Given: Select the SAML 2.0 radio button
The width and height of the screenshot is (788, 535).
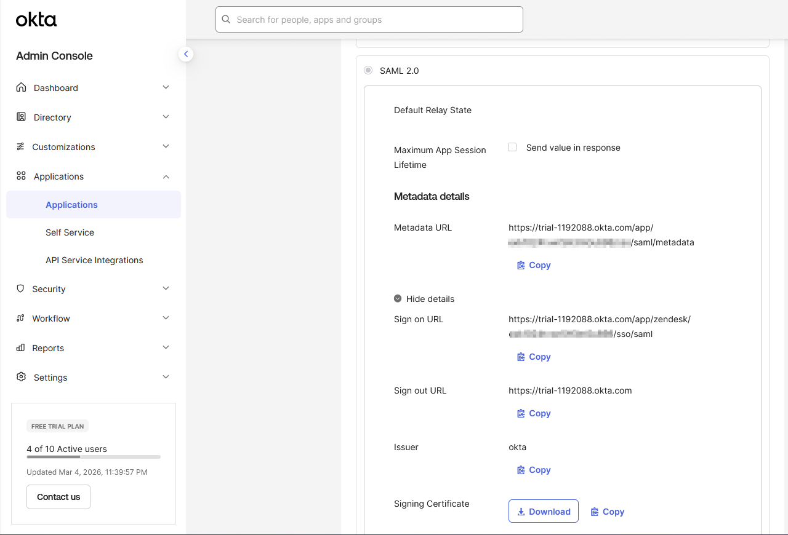Looking at the screenshot, I should (x=368, y=71).
